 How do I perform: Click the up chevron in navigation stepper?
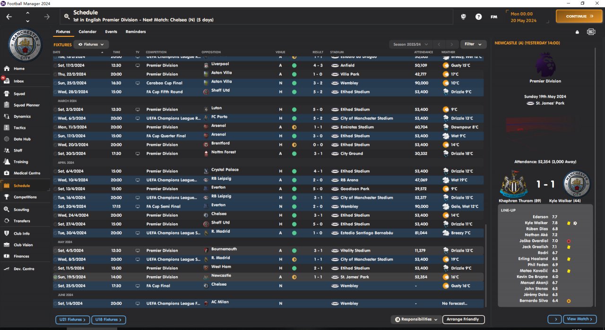tap(27, 13)
